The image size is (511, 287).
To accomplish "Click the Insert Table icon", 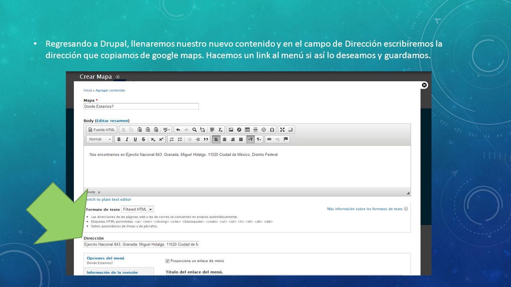I will coord(247,130).
